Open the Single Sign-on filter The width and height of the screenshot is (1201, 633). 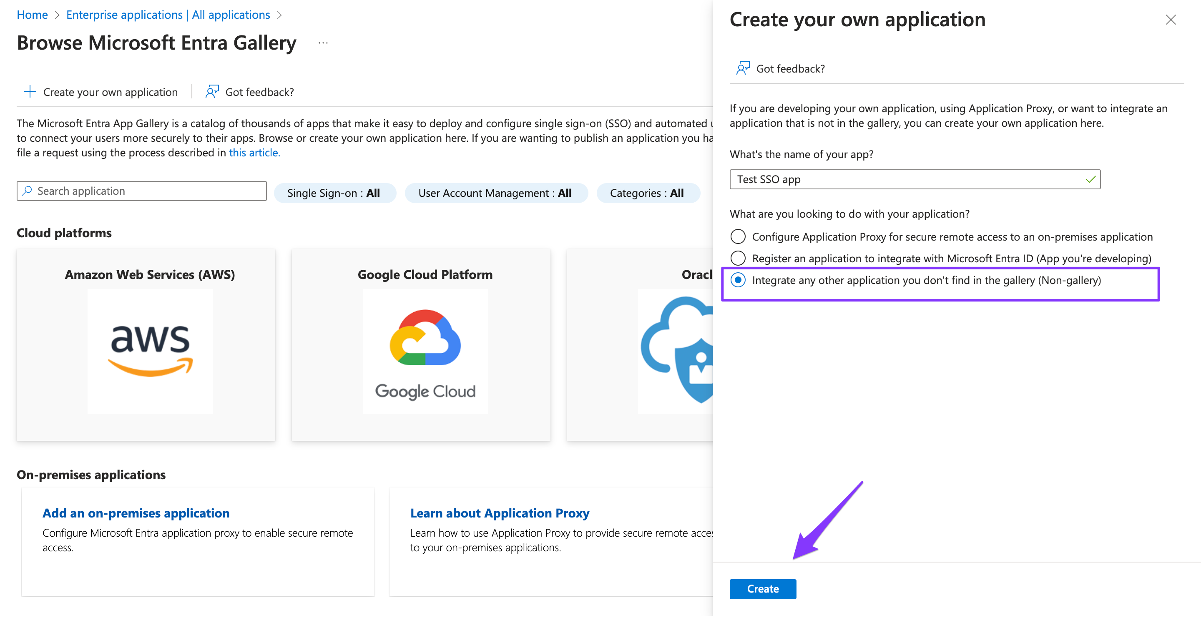(335, 193)
